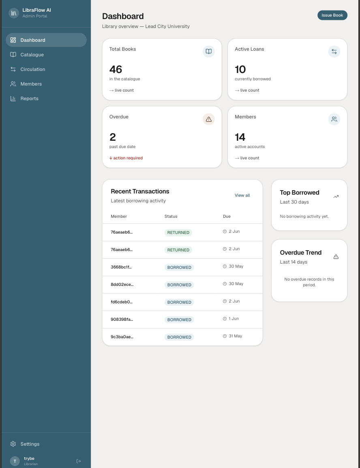The image size is (360, 468).
Task: Click the Overdue Trend card title
Action: 301,253
